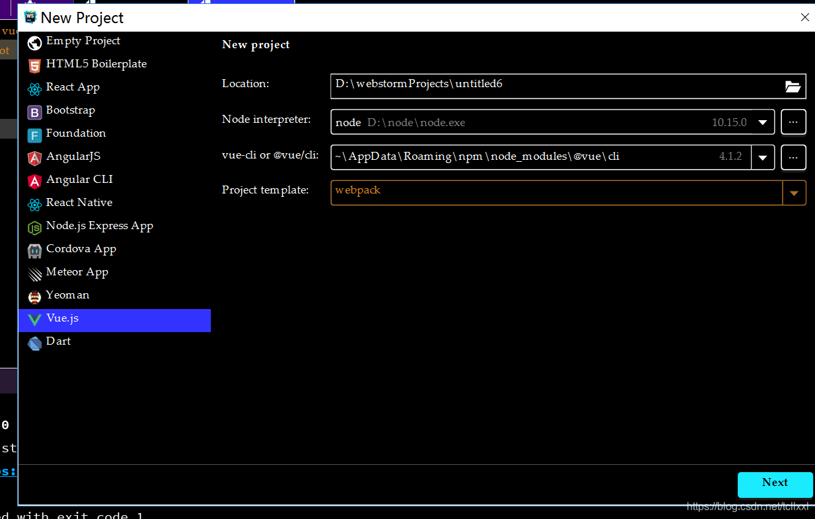Click the WebStorm logo in title bar
The image size is (815, 519).
30,17
